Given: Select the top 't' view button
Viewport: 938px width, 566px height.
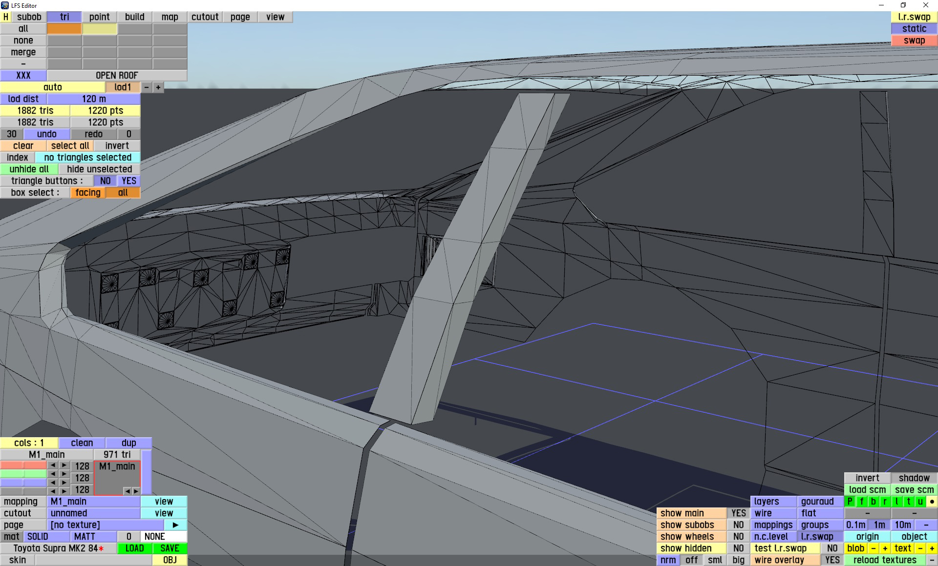Looking at the screenshot, I should point(908,501).
